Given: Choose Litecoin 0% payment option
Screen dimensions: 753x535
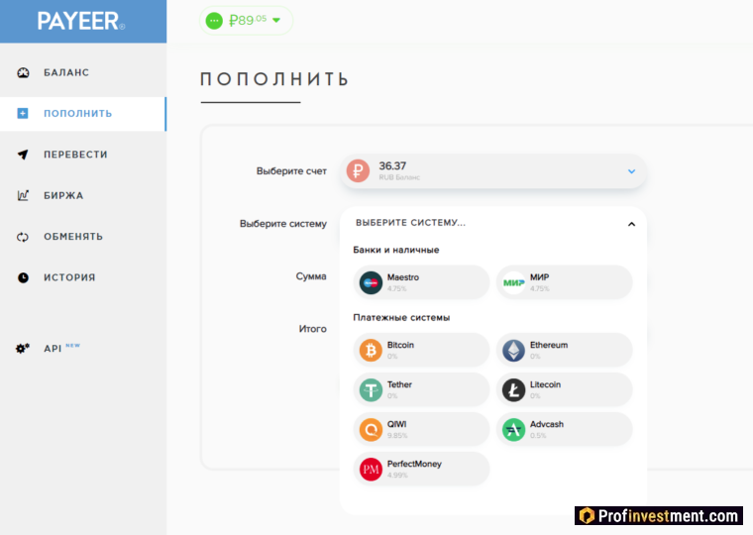Looking at the screenshot, I should point(565,390).
